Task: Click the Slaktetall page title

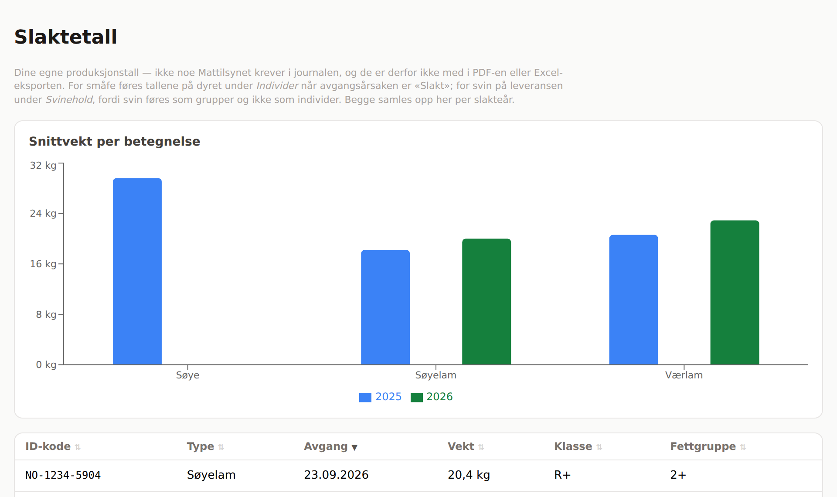Action: click(x=66, y=37)
